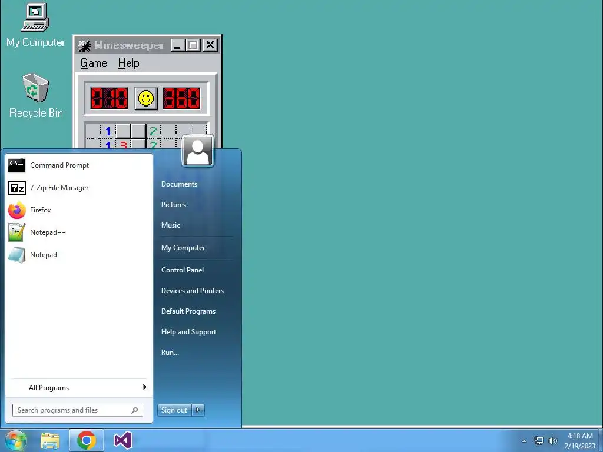The height and width of the screenshot is (452, 603).
Task: Click the red 3 cell in Minesweeper
Action: (x=124, y=145)
